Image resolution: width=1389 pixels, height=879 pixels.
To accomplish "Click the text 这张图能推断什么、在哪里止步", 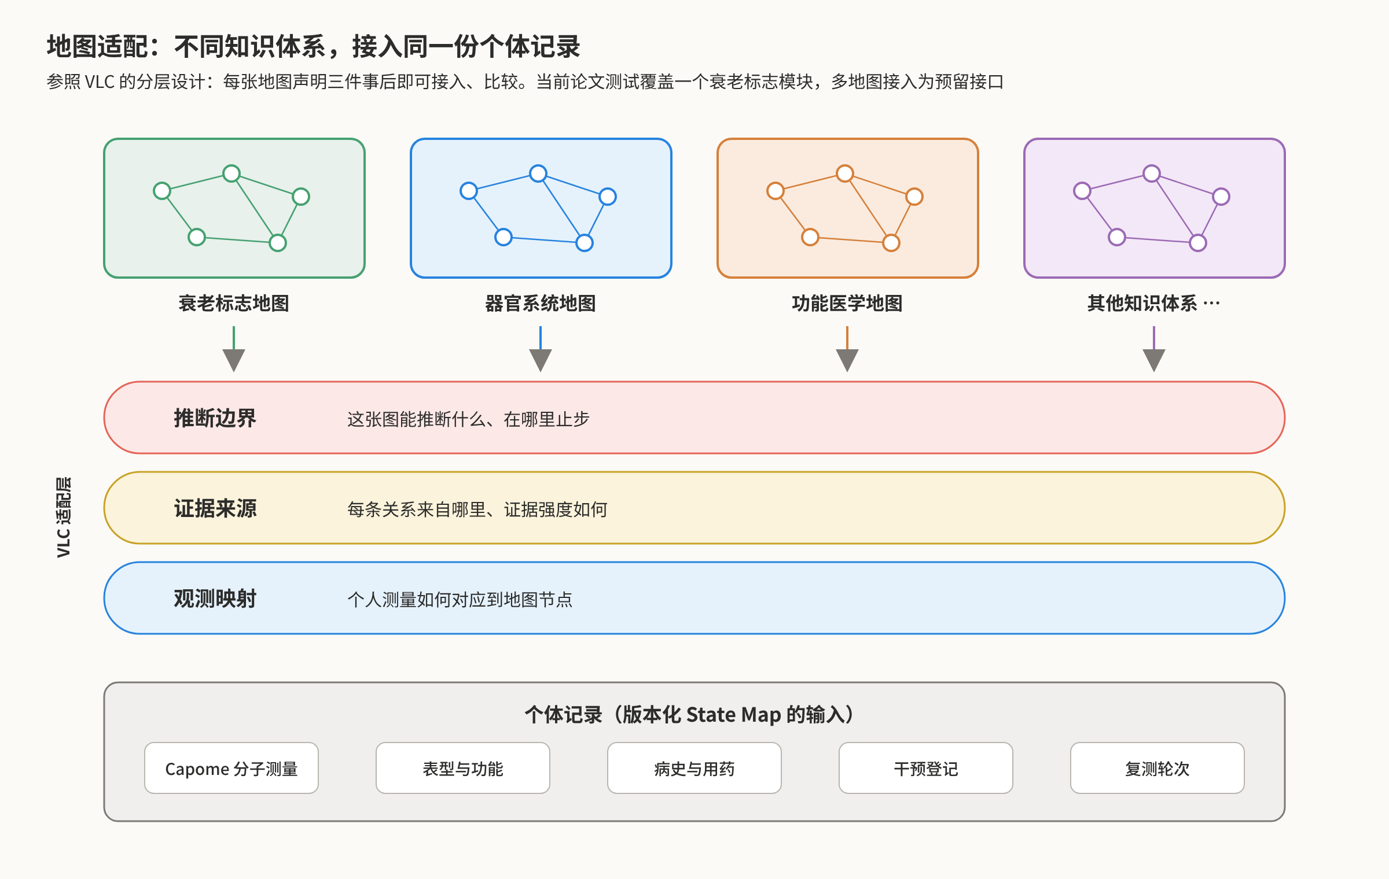I will click(x=468, y=419).
